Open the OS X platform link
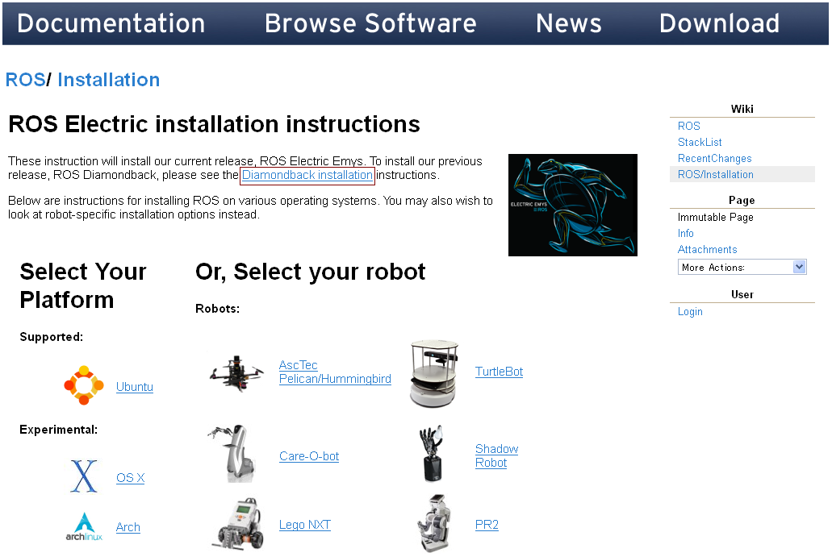 point(131,478)
